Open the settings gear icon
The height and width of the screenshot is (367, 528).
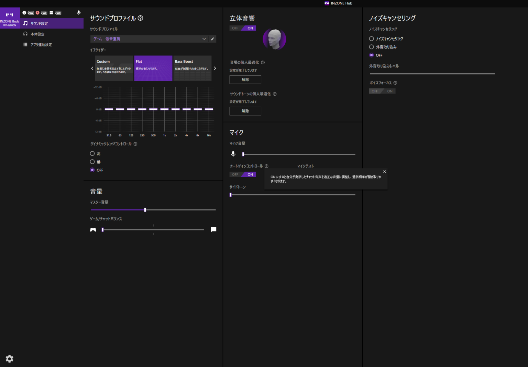tap(10, 359)
